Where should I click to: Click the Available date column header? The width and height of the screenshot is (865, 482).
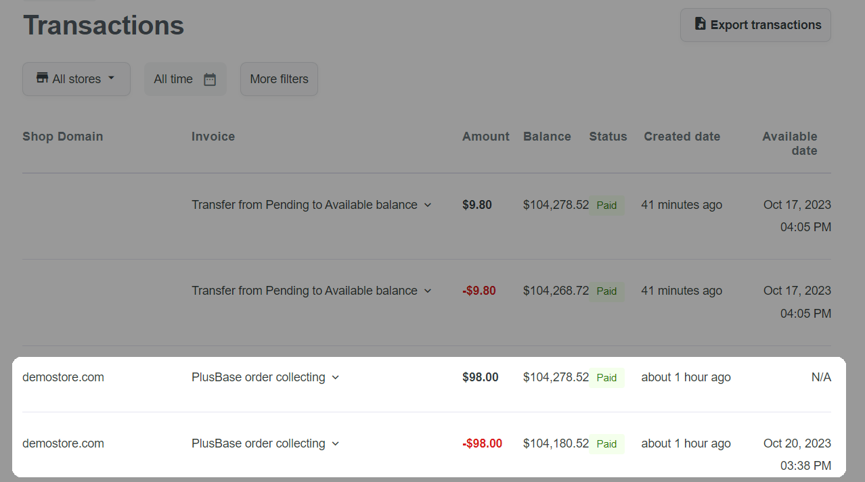pyautogui.click(x=790, y=143)
